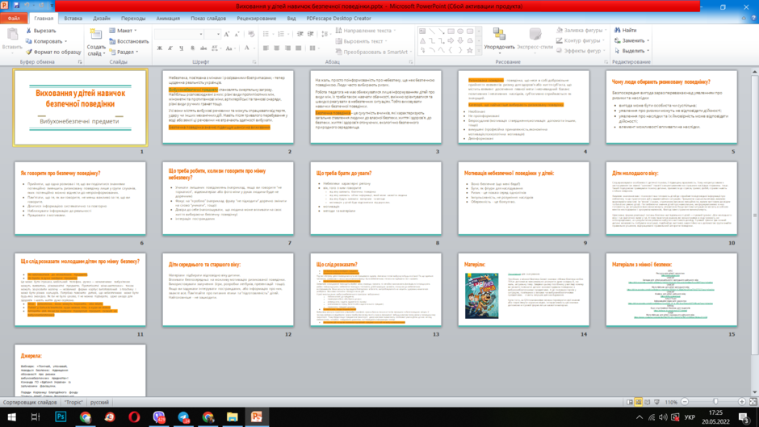Click the Increase font size icon
The image size is (759, 427).
(226, 35)
